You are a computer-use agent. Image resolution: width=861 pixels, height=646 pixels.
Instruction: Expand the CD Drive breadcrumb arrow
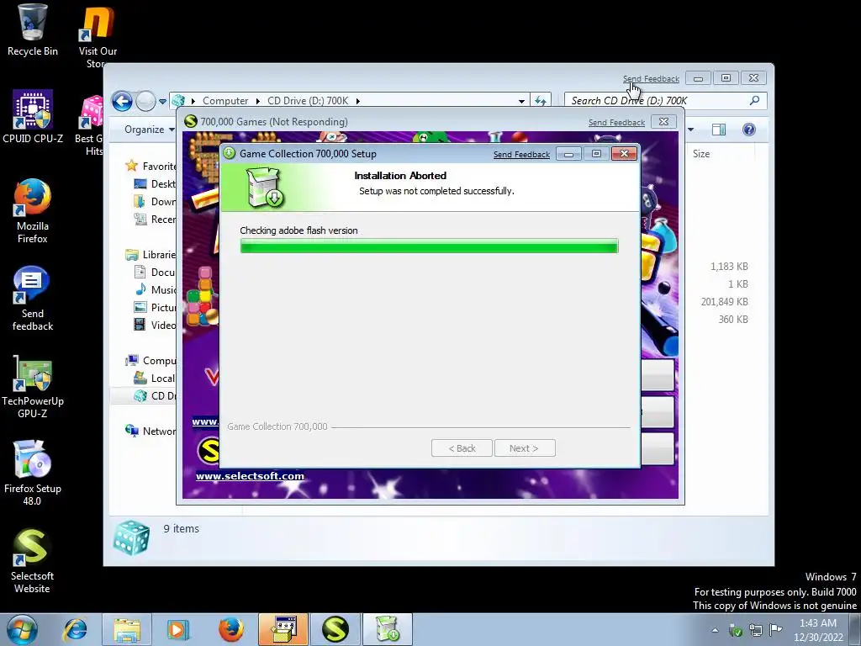click(x=358, y=101)
